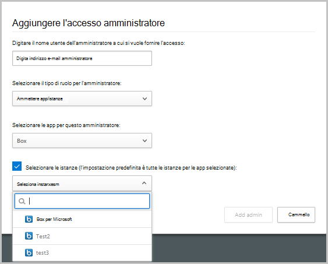The width and height of the screenshot is (328, 264).
Task: Click the magnifier icon in instance search
Action: 22,201
